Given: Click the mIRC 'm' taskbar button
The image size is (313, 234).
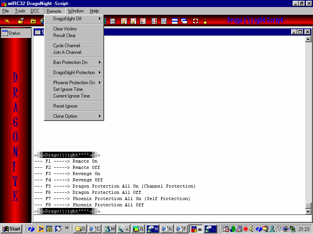Looking at the screenshot, I should pos(196,229).
